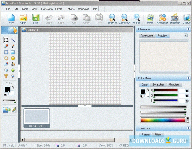Open the Help menu
Image resolution: width=192 pixels, height=149 pixels.
click(94, 9)
